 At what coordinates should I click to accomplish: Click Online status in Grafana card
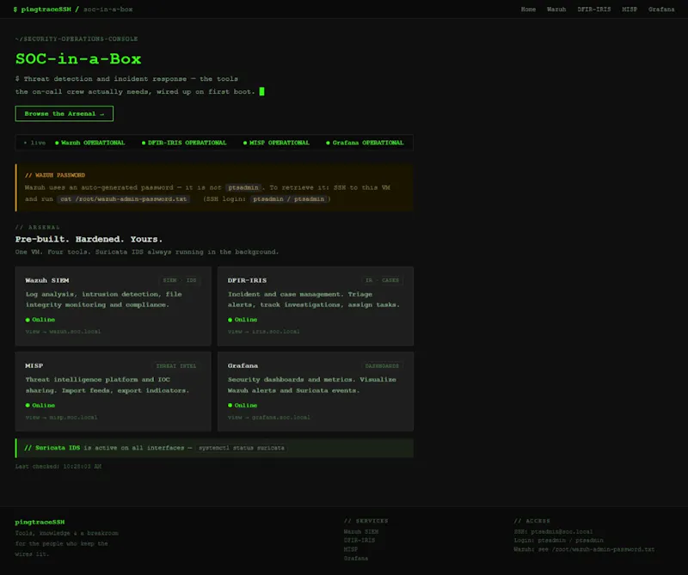click(243, 406)
